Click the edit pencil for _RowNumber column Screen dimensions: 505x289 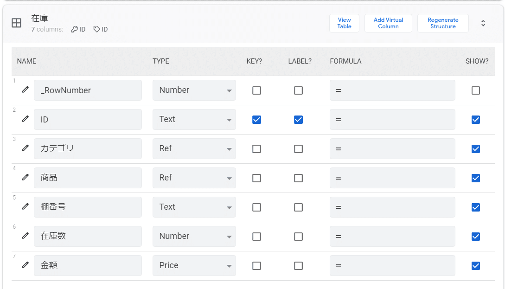pyautogui.click(x=26, y=90)
